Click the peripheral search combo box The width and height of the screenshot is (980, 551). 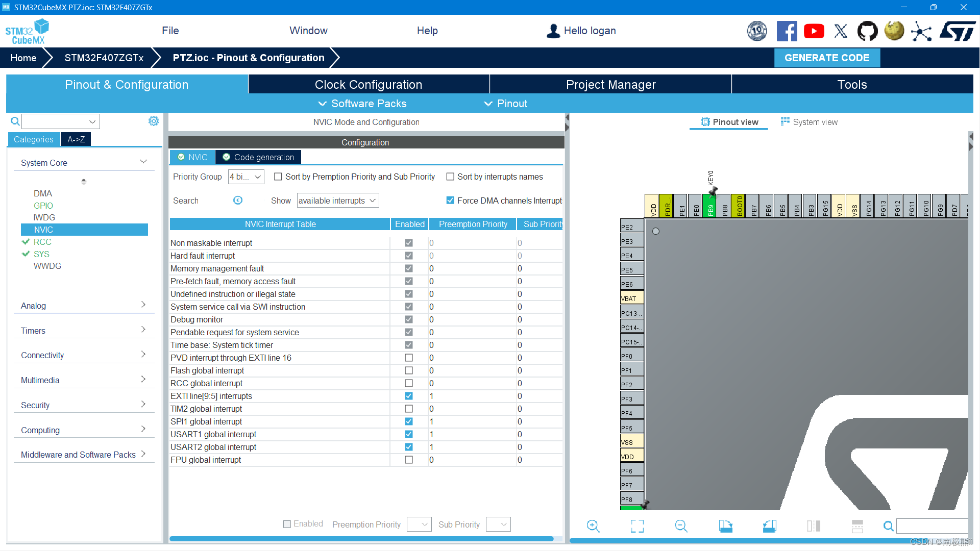point(60,121)
